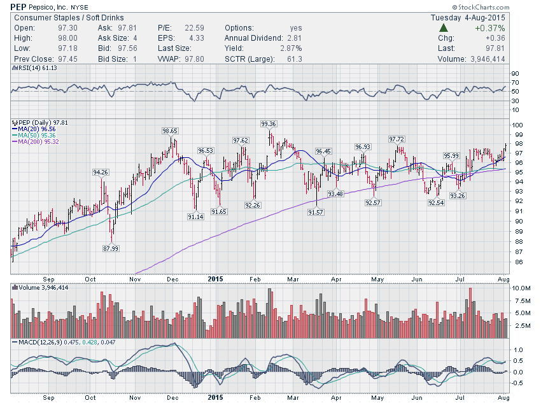Select the PEP ticker symbol in the title
This screenshot has height=403, width=541.
click(x=18, y=7)
